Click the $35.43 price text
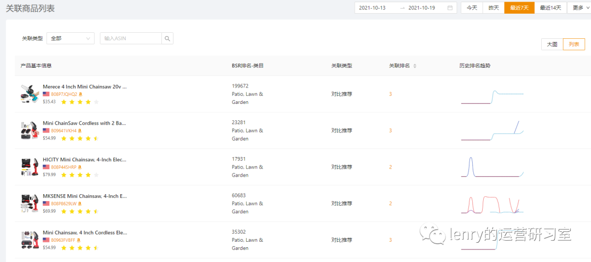Viewport: 591px width, 262px height. [x=49, y=102]
